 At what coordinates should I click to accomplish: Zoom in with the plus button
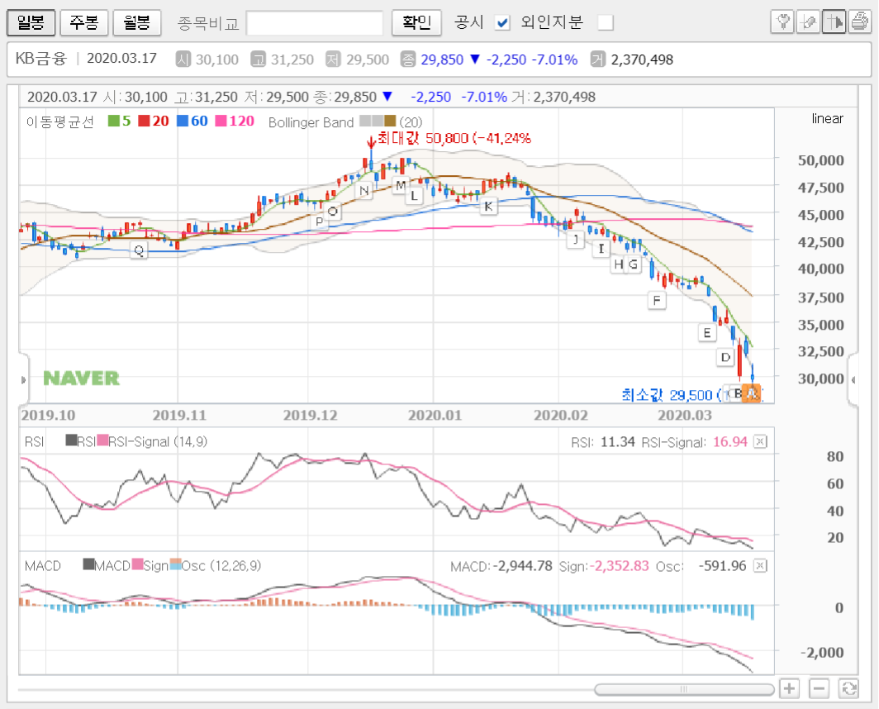click(x=789, y=688)
